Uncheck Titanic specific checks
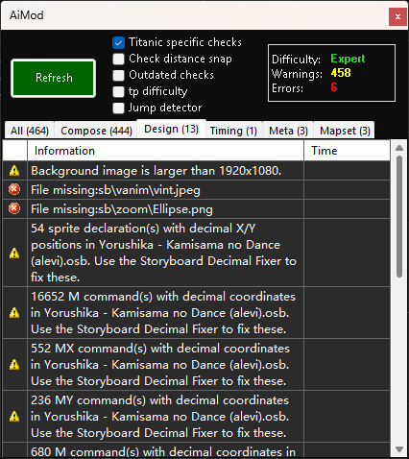This screenshot has width=409, height=459. tap(118, 42)
